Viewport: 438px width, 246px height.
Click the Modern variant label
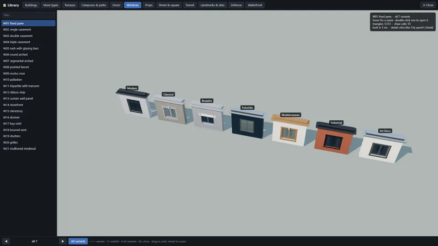tap(132, 88)
